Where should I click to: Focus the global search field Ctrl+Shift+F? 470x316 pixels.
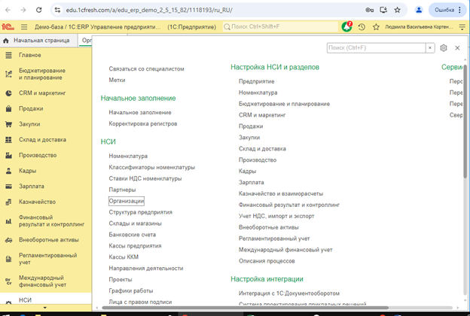click(280, 27)
